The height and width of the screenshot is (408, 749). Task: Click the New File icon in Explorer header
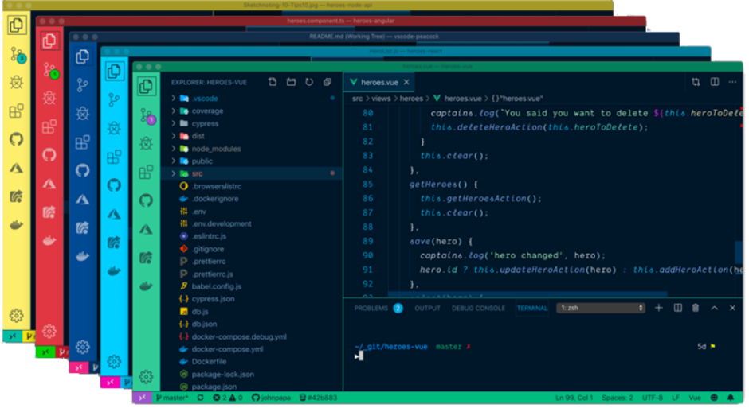(273, 82)
